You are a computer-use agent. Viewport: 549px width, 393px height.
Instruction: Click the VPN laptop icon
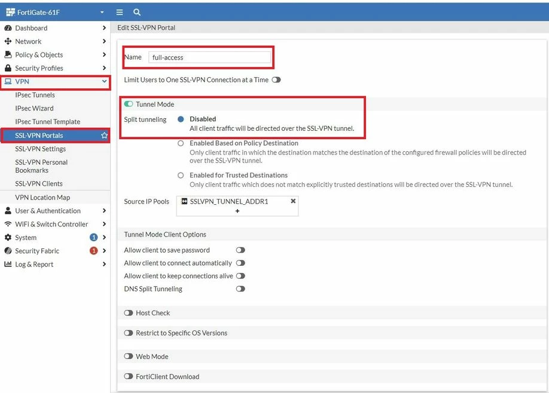[8, 81]
